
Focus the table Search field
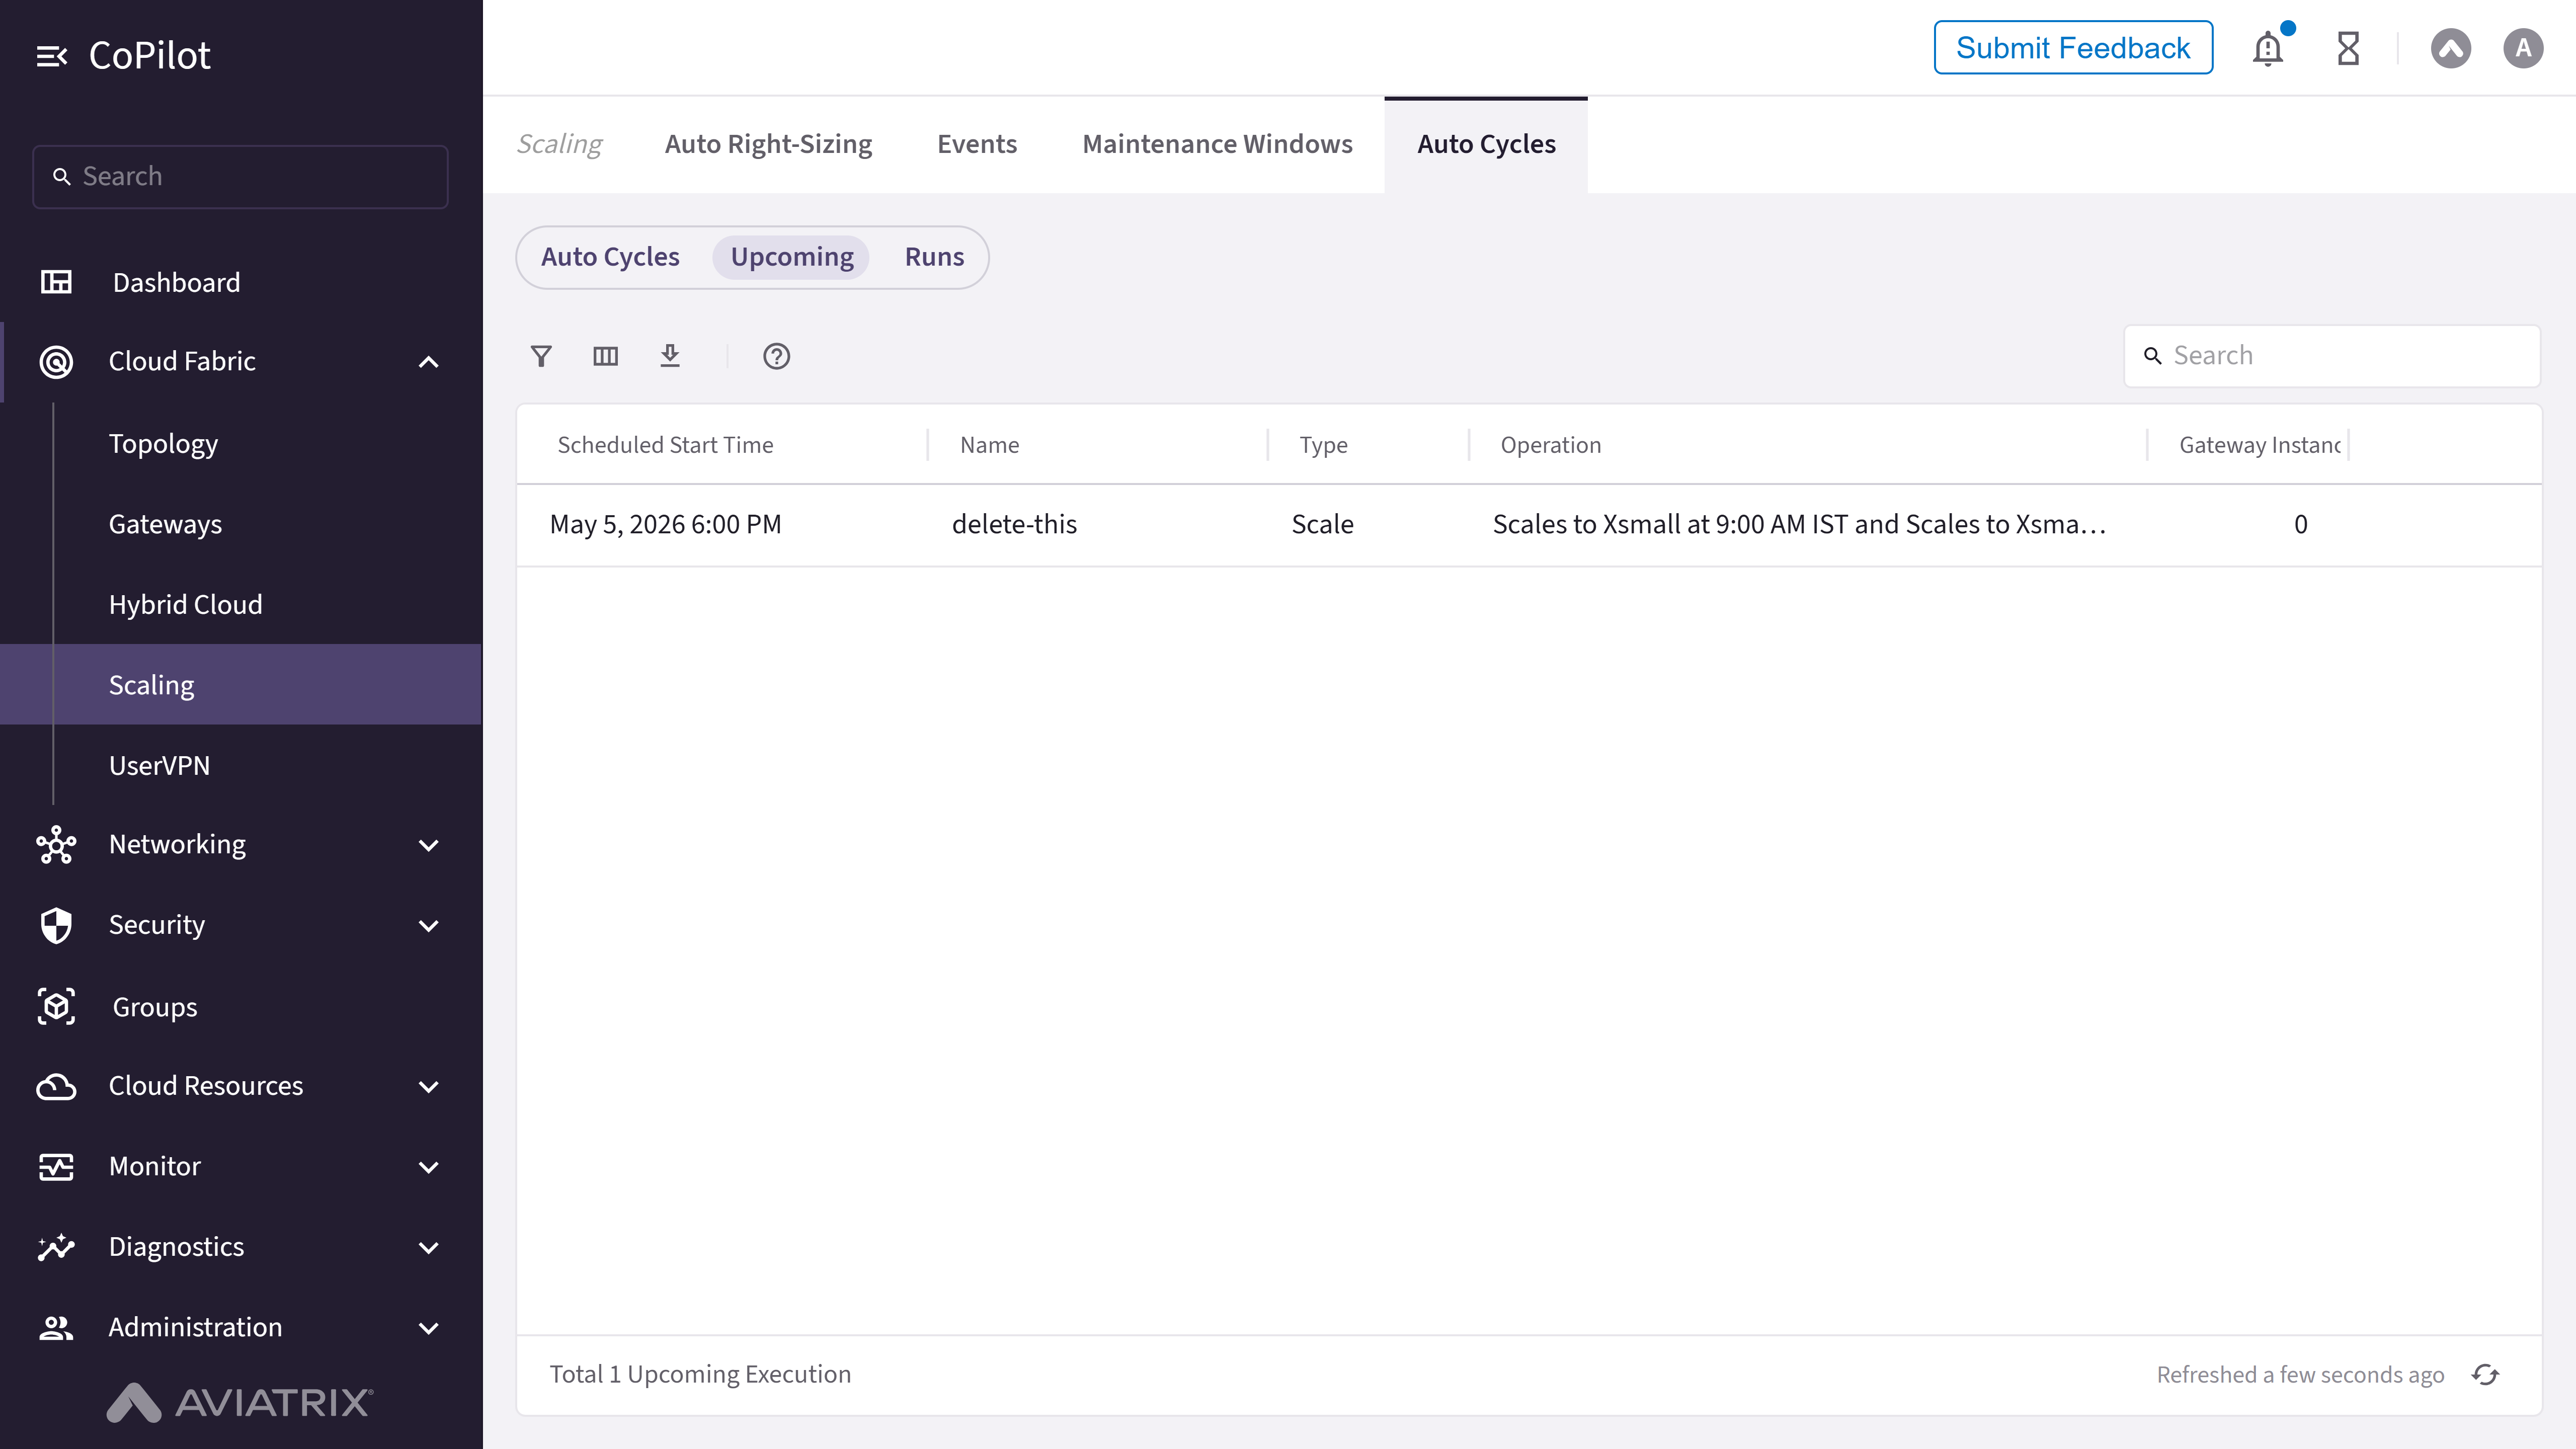2332,356
